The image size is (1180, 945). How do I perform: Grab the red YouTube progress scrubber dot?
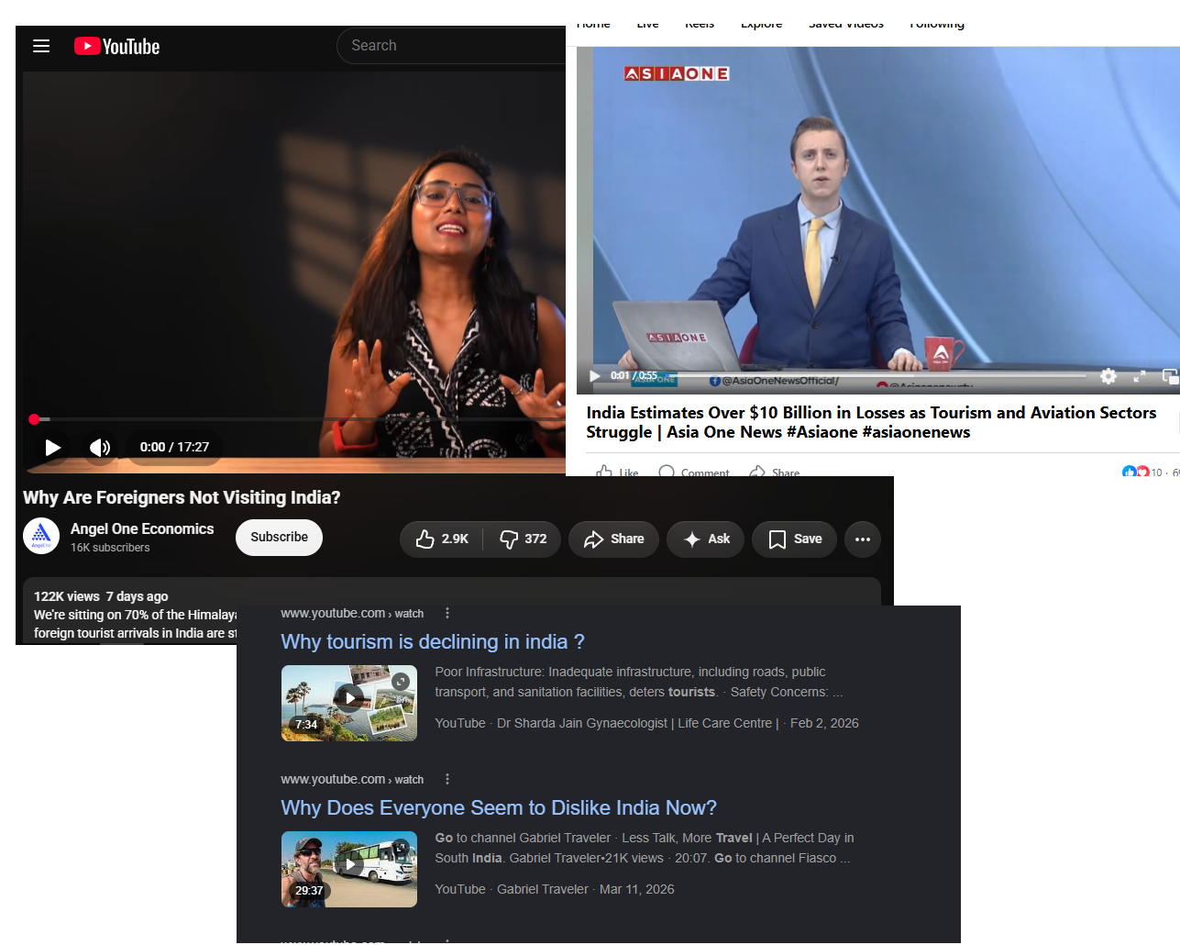pos(34,419)
